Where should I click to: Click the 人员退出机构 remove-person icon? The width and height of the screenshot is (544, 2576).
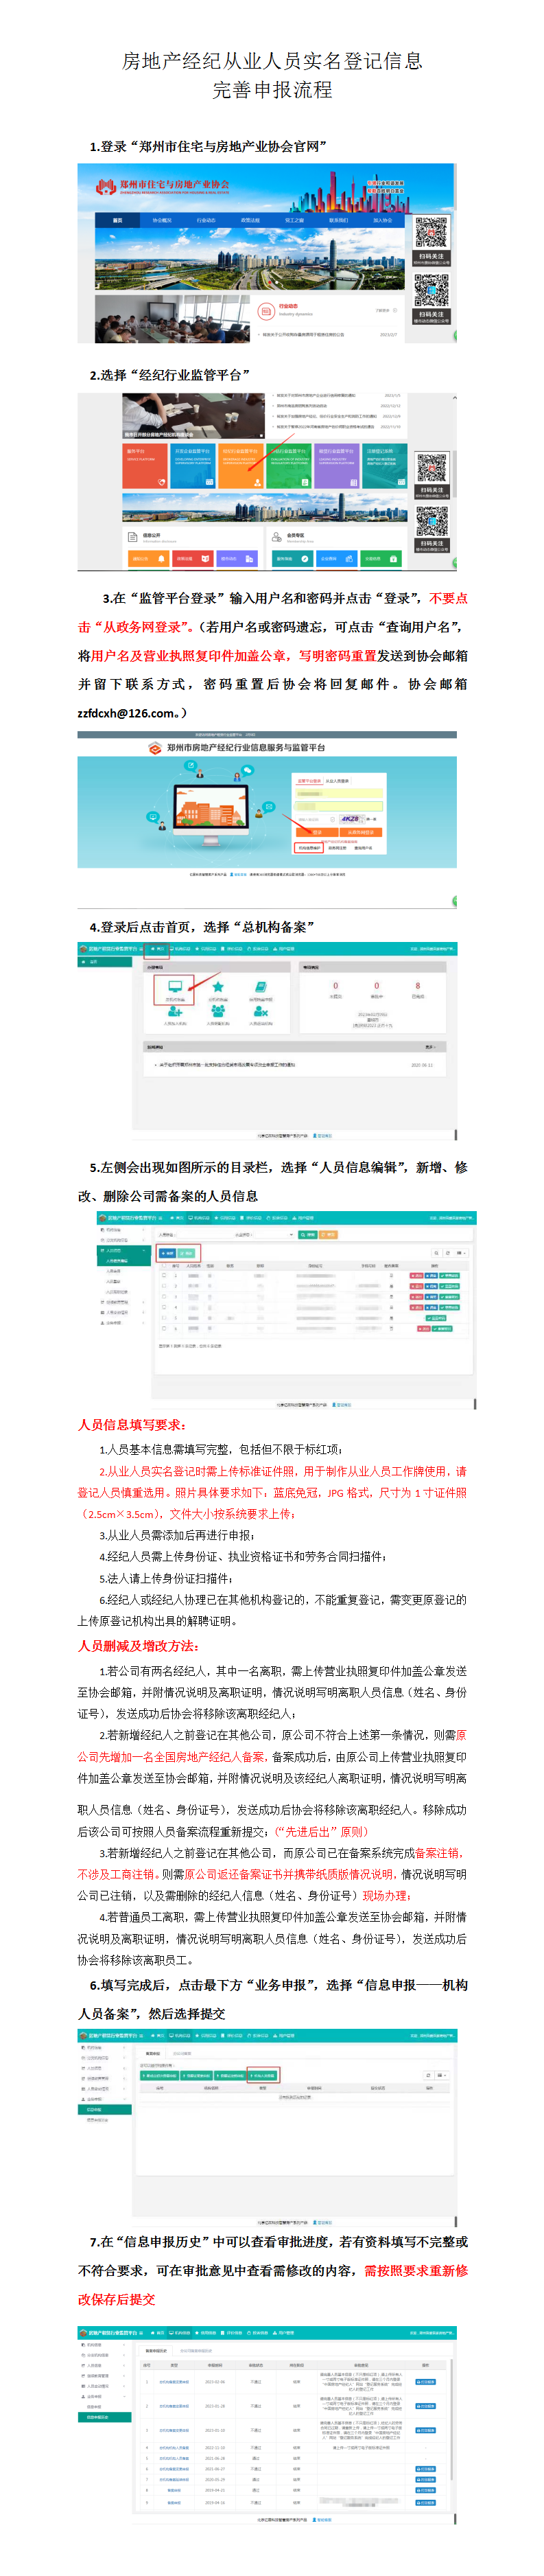pyautogui.click(x=260, y=1012)
